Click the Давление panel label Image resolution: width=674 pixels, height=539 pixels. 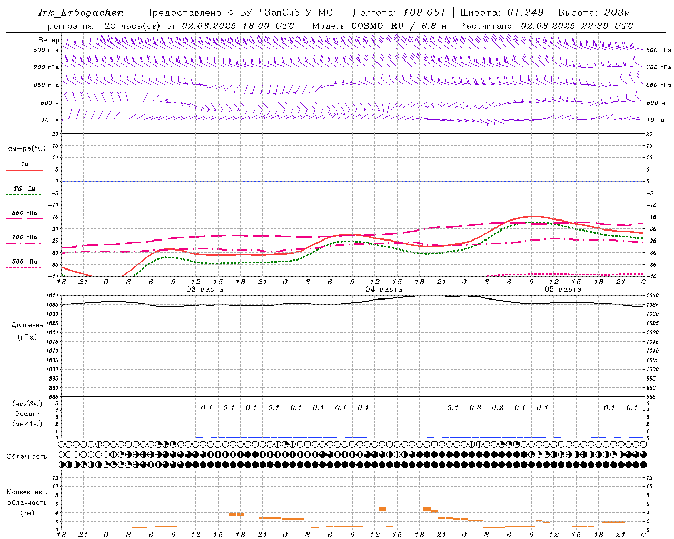click(x=27, y=325)
